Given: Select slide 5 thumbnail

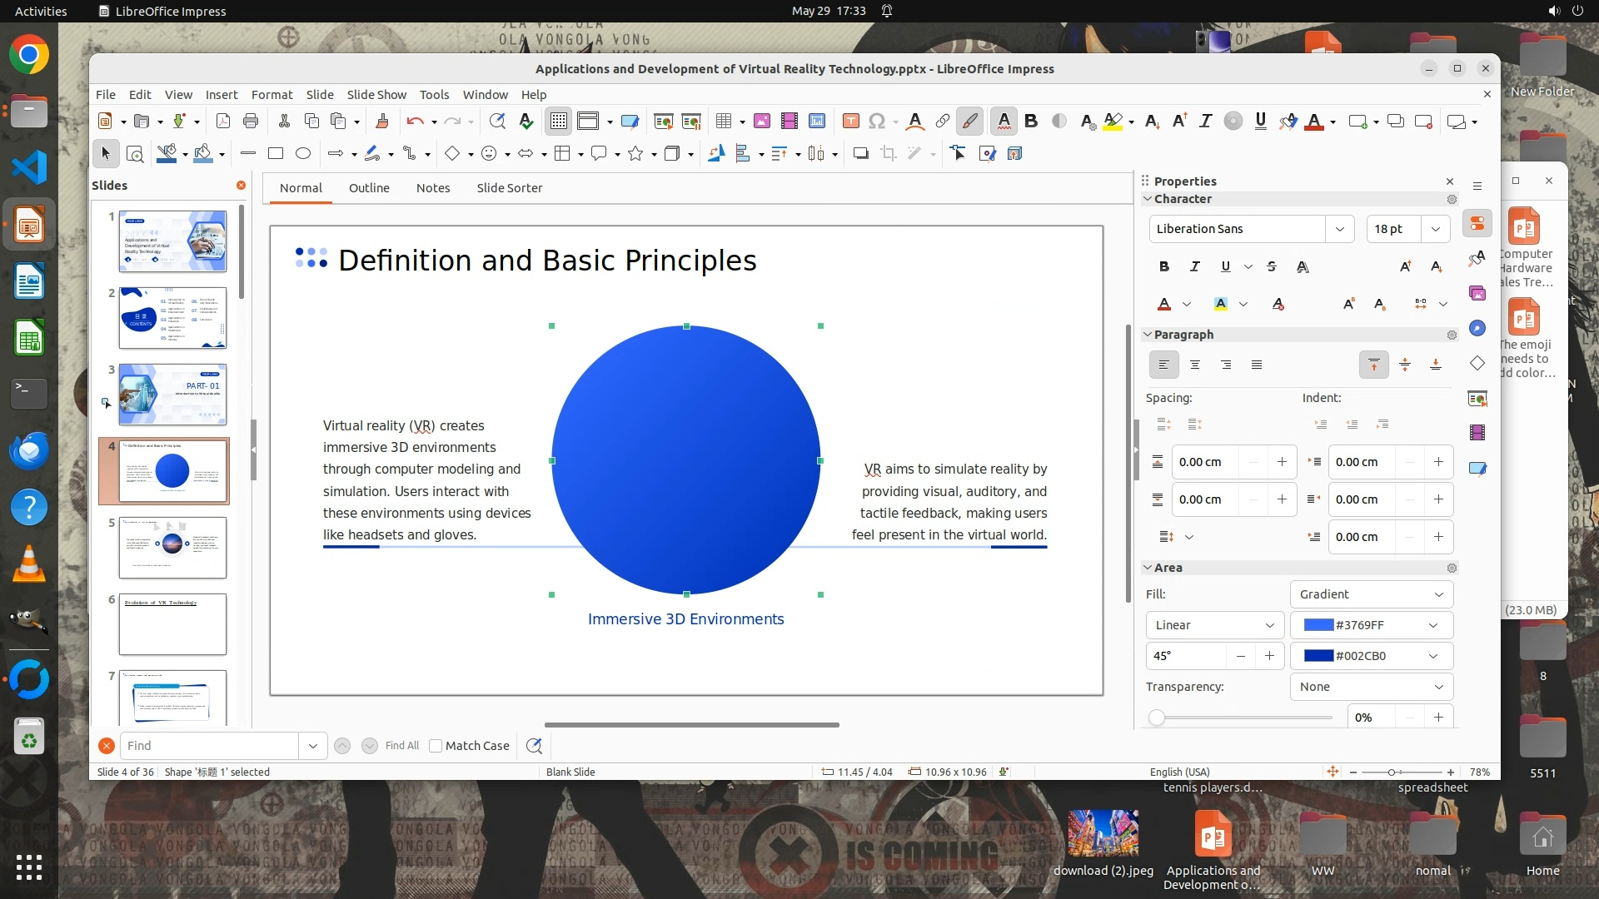Looking at the screenshot, I should (x=172, y=547).
